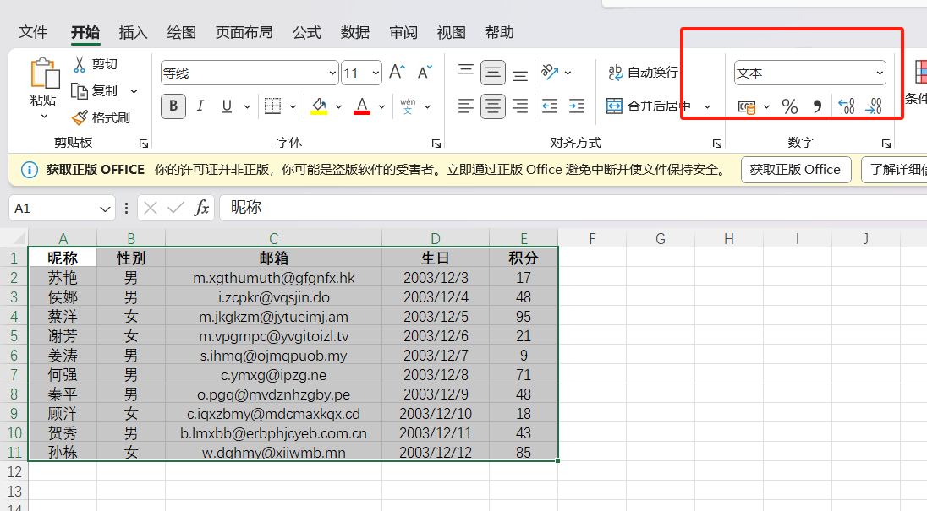Click the Format Painter brush icon
This screenshot has width=927, height=511.
[x=80, y=118]
